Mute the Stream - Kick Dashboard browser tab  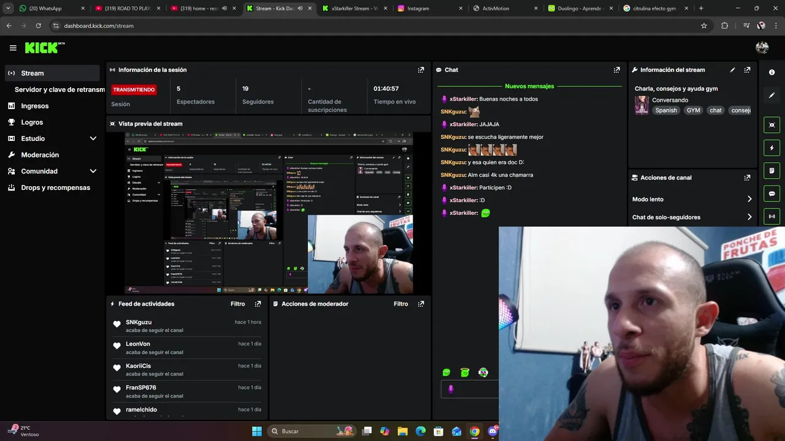click(299, 9)
